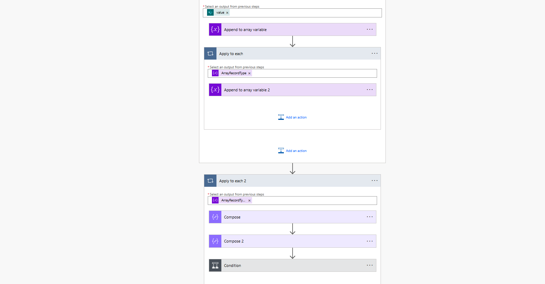Open the Condition options menu
Screen dimensions: 545x284
[x=370, y=266]
